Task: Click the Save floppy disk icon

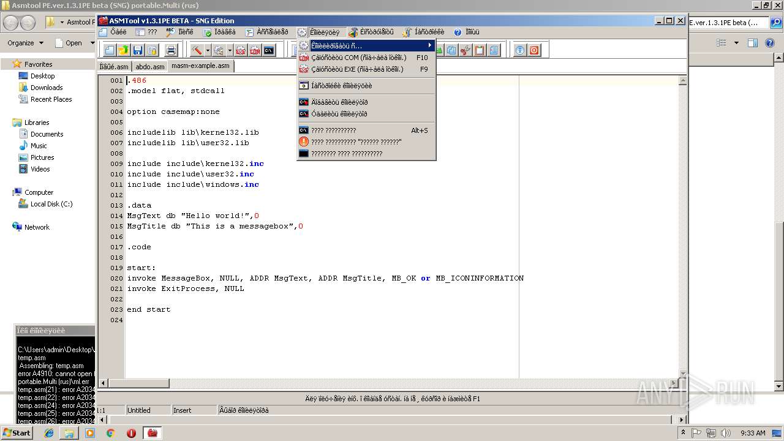Action: (137, 50)
